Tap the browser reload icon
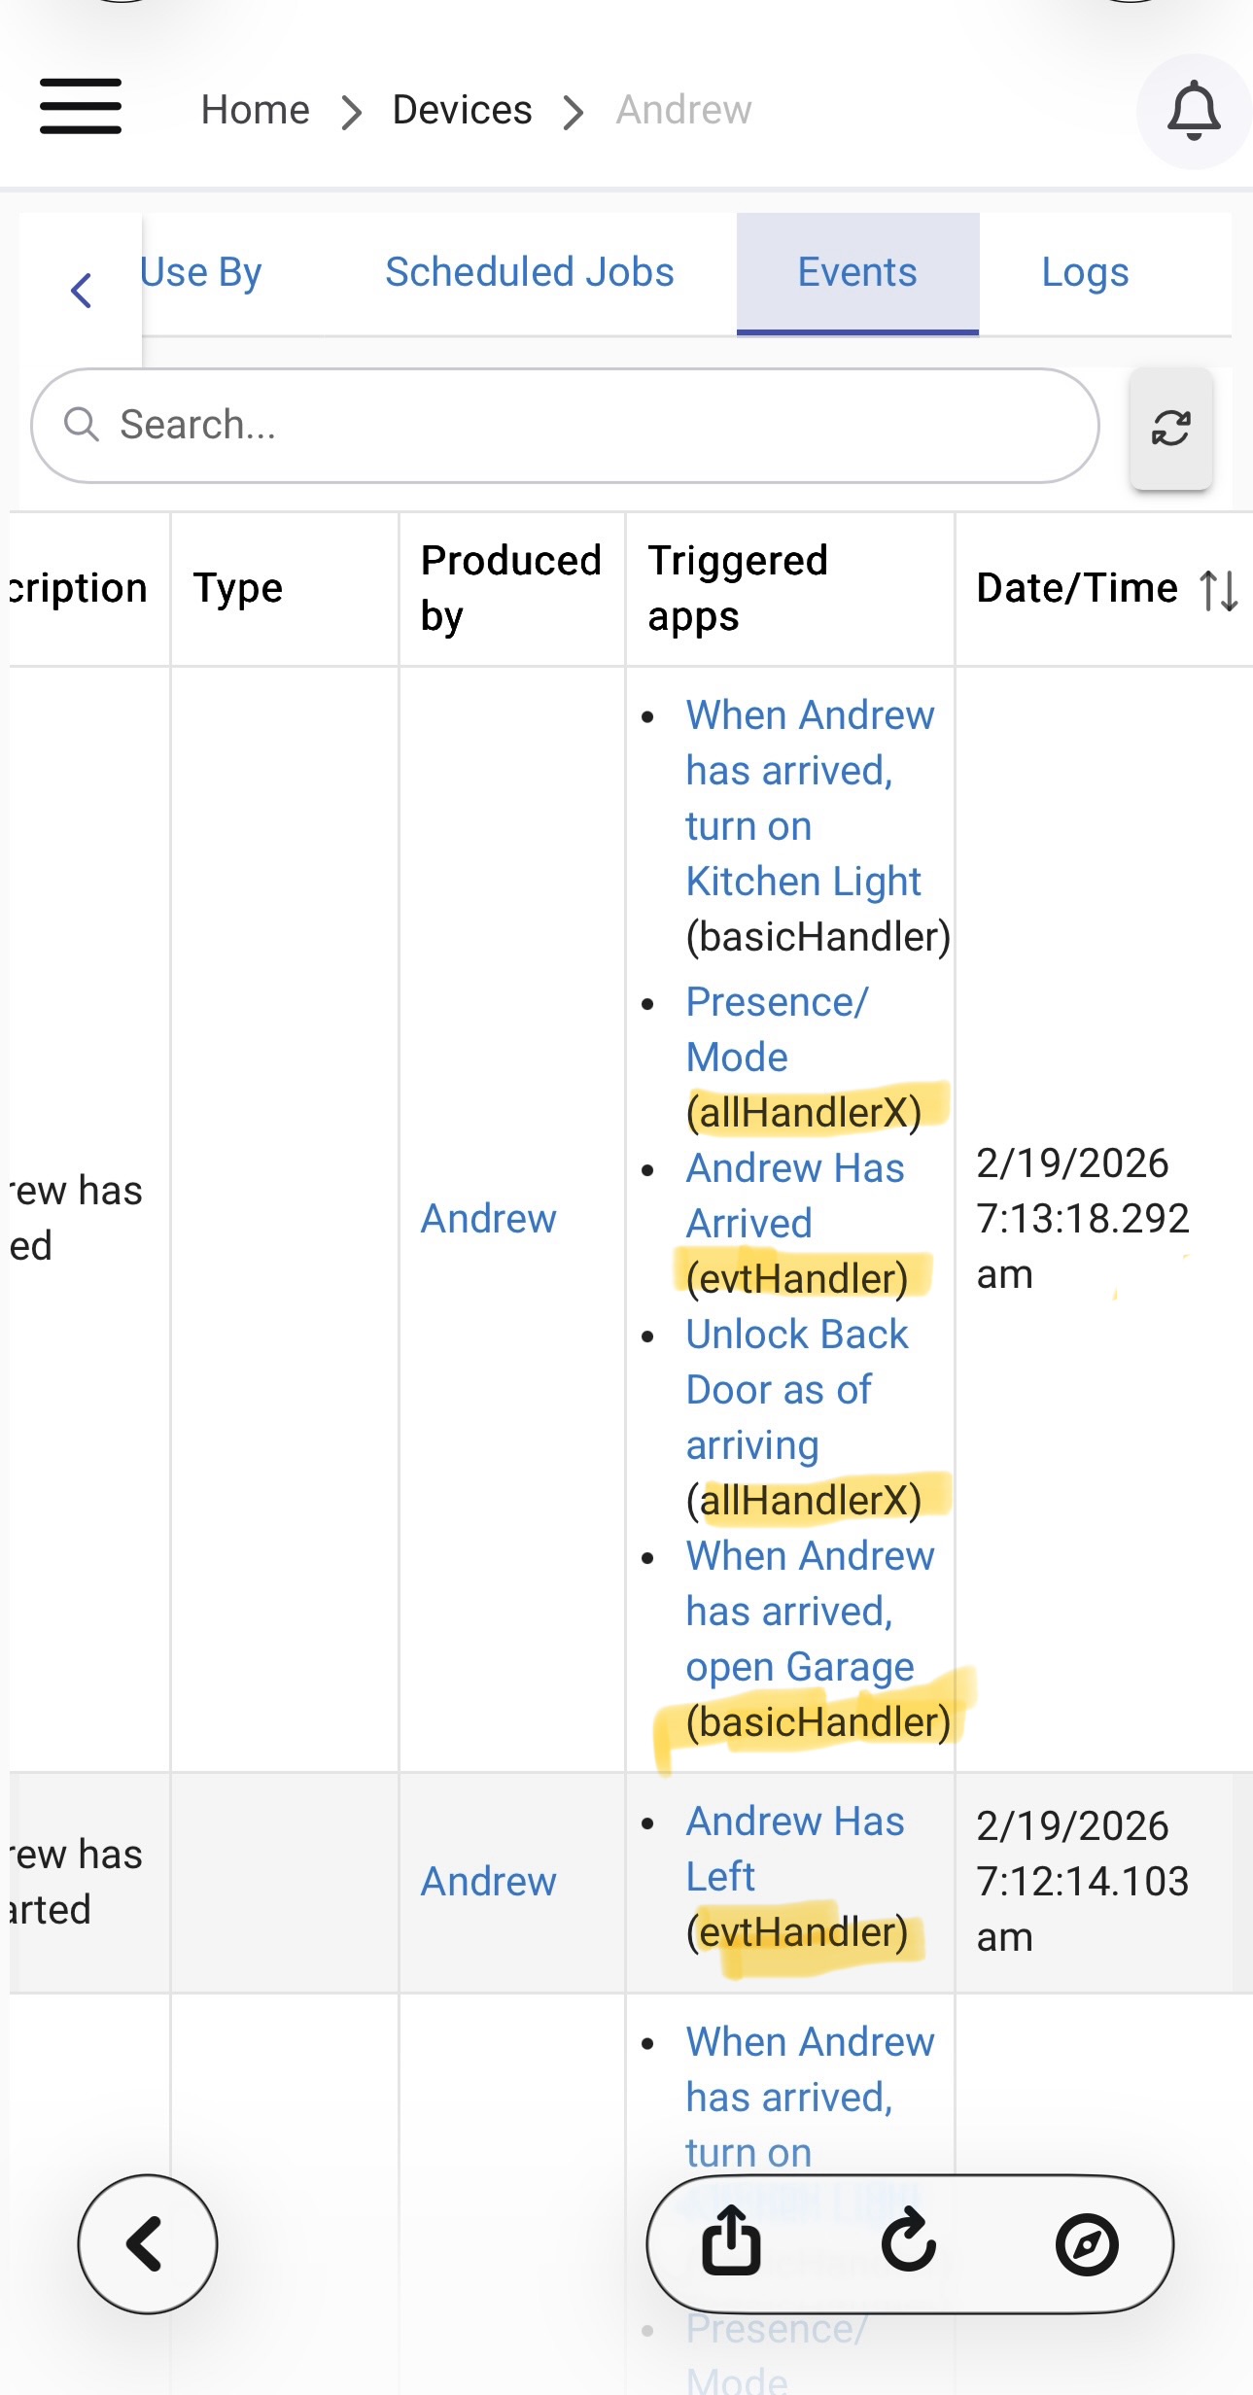Screen dimensions: 1253x2395 pyautogui.click(x=909, y=2241)
